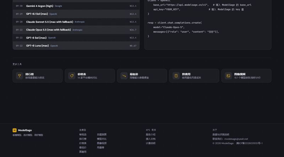Click the base_url code line in snippet
This screenshot has width=284, height=157.
pos(202,5)
